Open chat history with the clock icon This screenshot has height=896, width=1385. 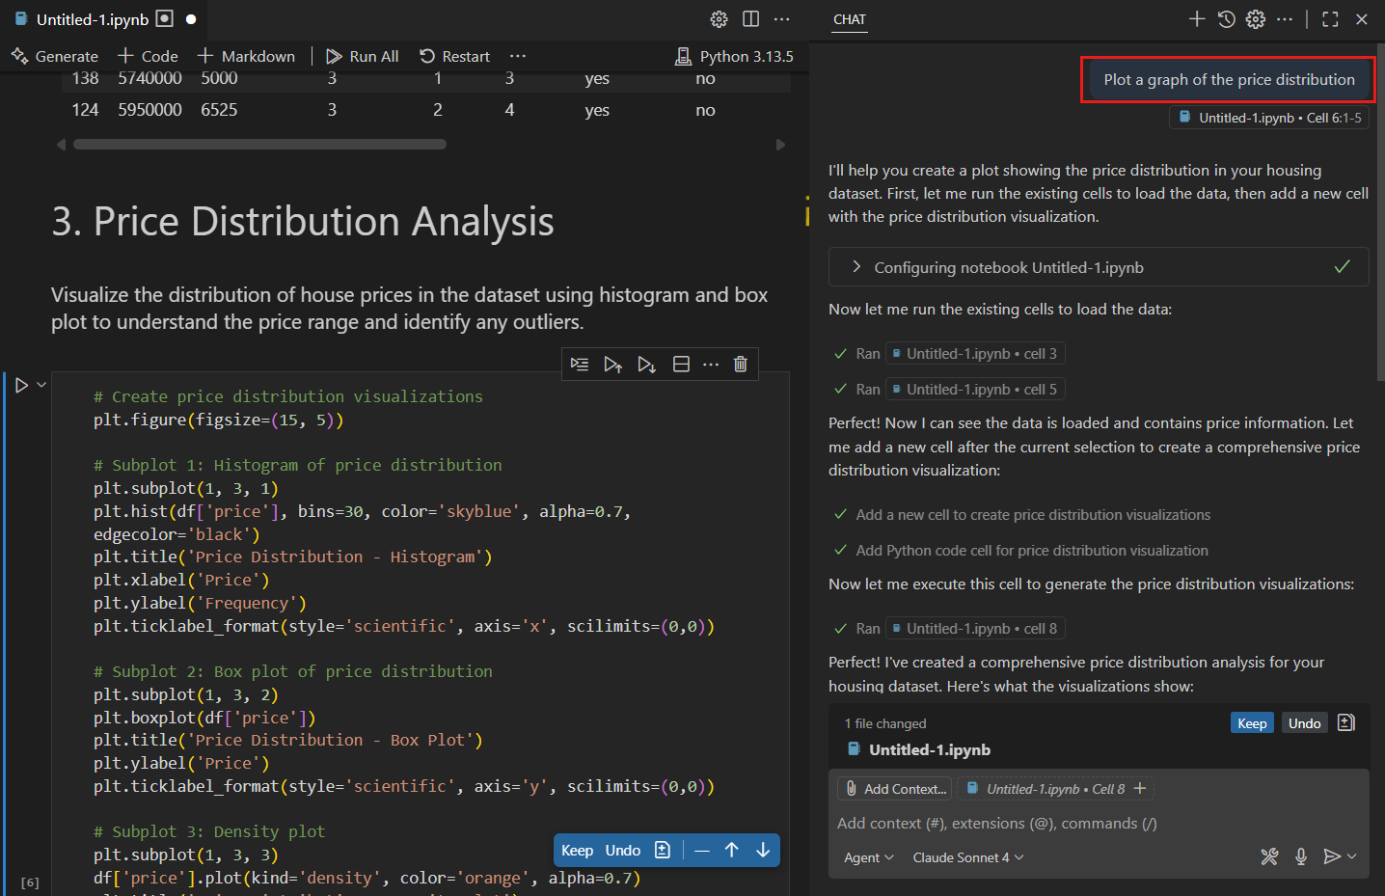1226,18
